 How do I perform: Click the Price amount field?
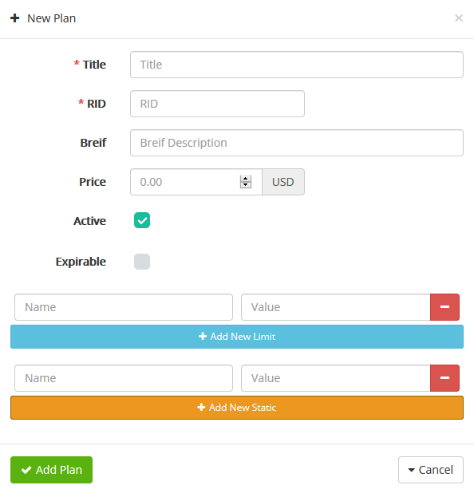[x=186, y=182]
